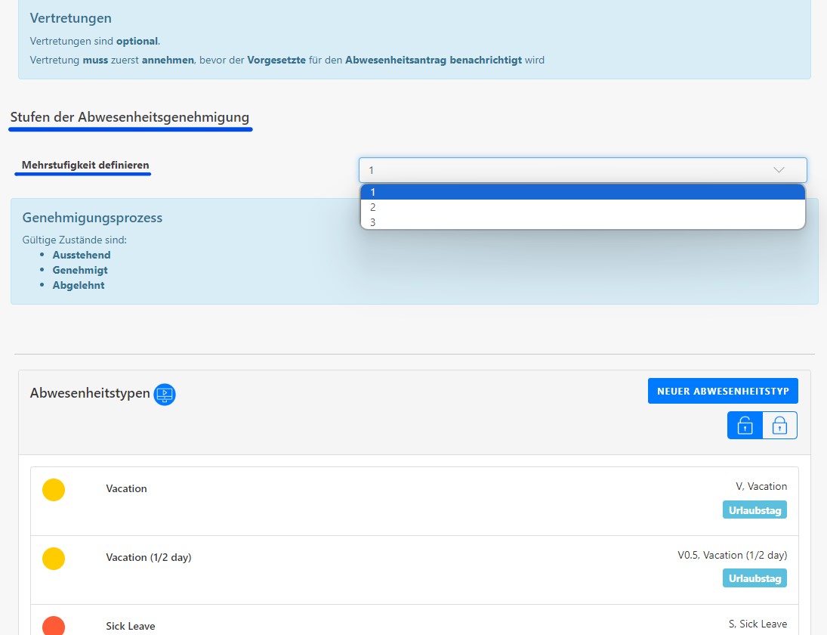Click the Urlaubstag color swatch on Vacation (1/2 day)
827x635 pixels.
(754, 578)
